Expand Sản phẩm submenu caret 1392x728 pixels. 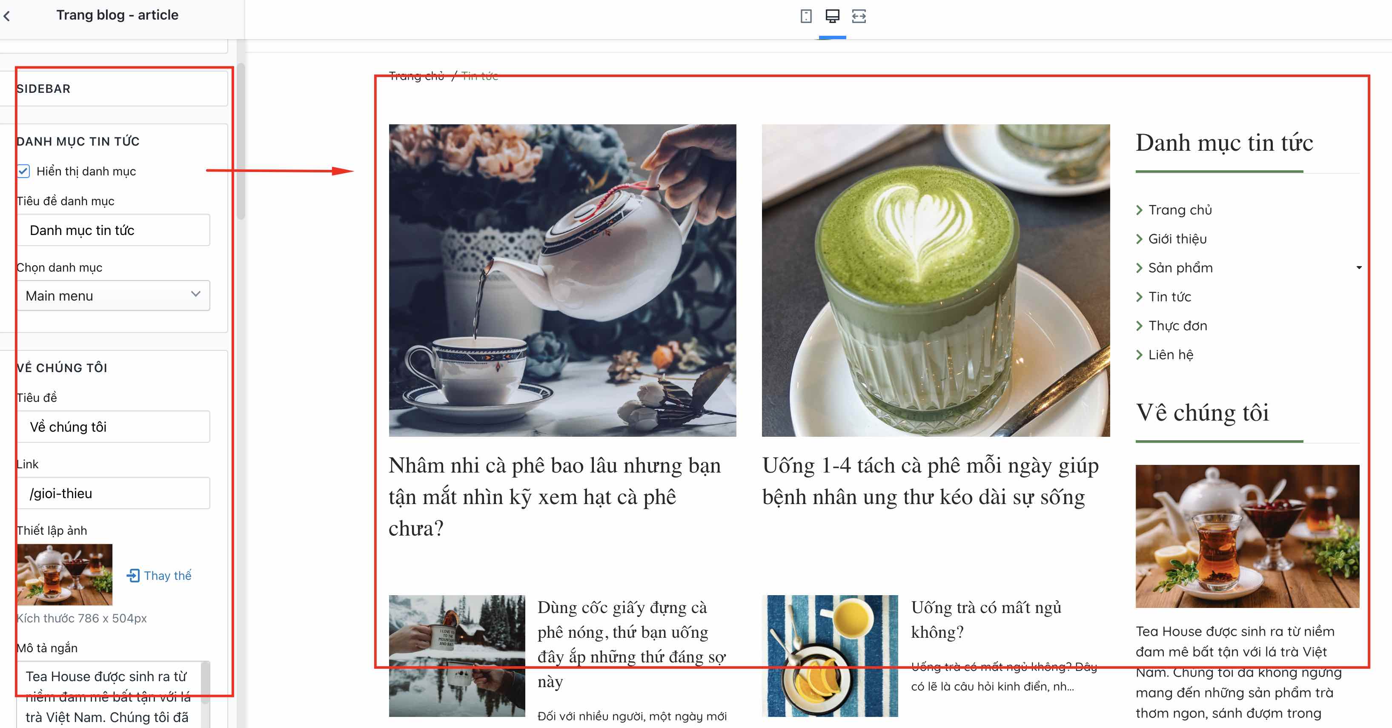click(x=1358, y=267)
